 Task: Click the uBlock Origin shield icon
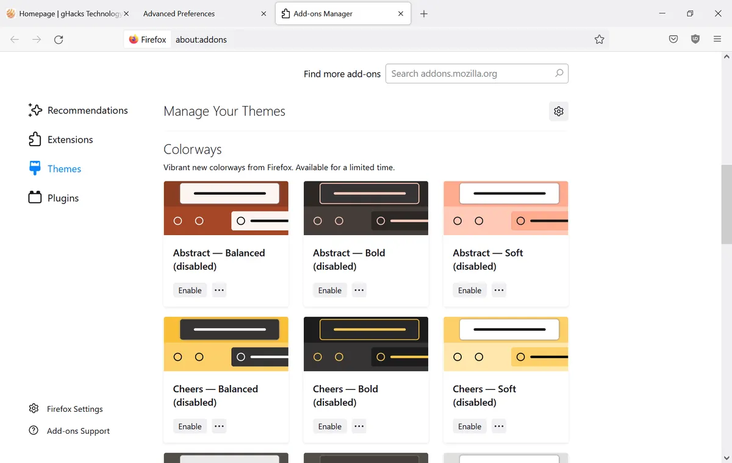tap(695, 40)
